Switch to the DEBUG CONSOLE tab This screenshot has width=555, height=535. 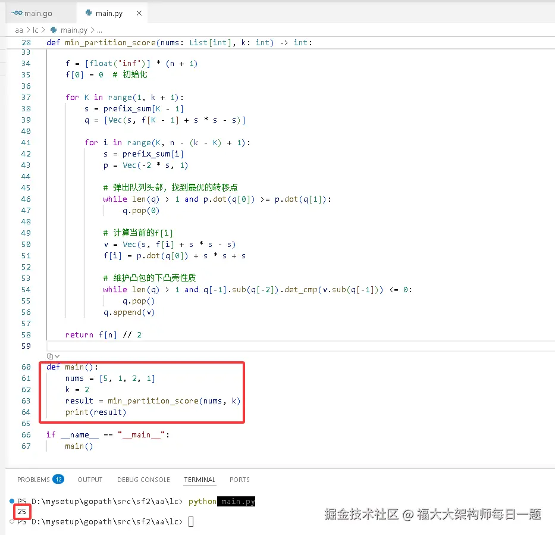pos(143,480)
